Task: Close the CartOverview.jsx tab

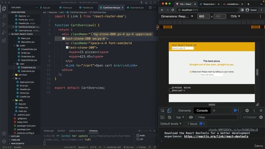Action: [x=123, y=7]
